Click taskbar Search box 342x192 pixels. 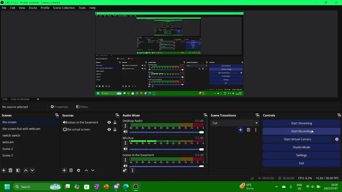(x=37, y=187)
